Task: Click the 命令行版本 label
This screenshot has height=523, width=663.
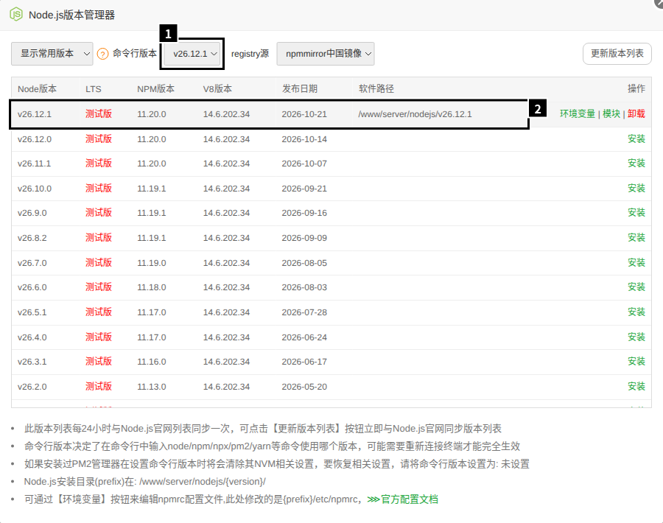Action: pos(135,53)
